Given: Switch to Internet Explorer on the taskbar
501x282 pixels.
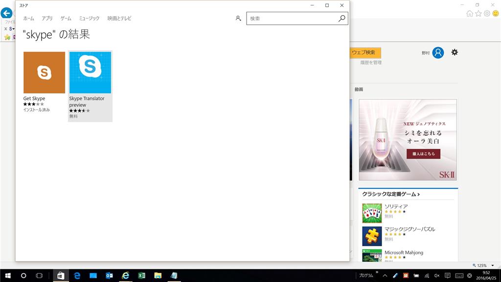Looking at the screenshot, I should [126, 276].
